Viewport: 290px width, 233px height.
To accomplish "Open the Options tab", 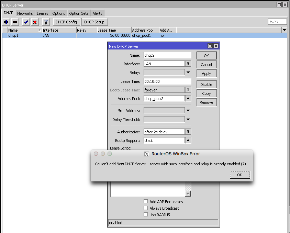I will coord(59,13).
